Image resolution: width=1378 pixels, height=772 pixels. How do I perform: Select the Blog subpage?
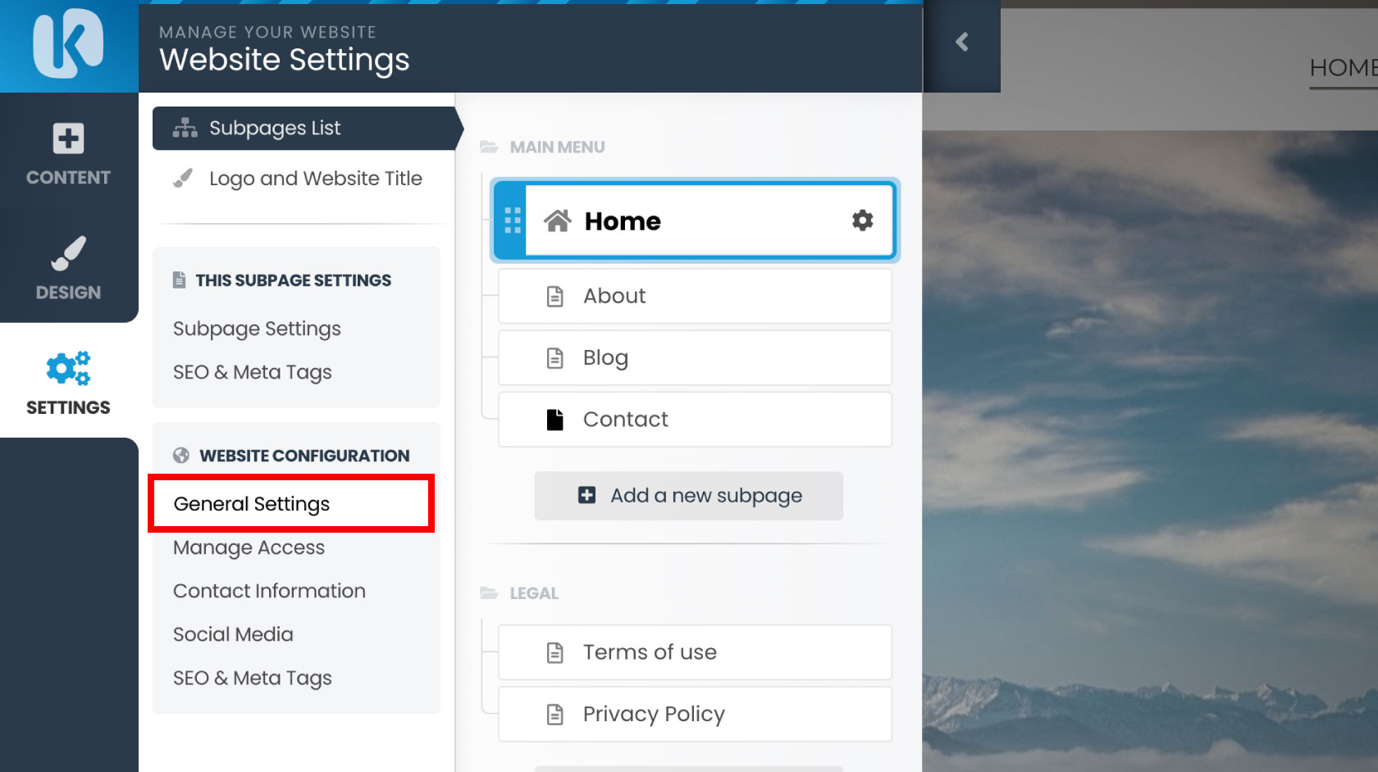[x=695, y=358]
